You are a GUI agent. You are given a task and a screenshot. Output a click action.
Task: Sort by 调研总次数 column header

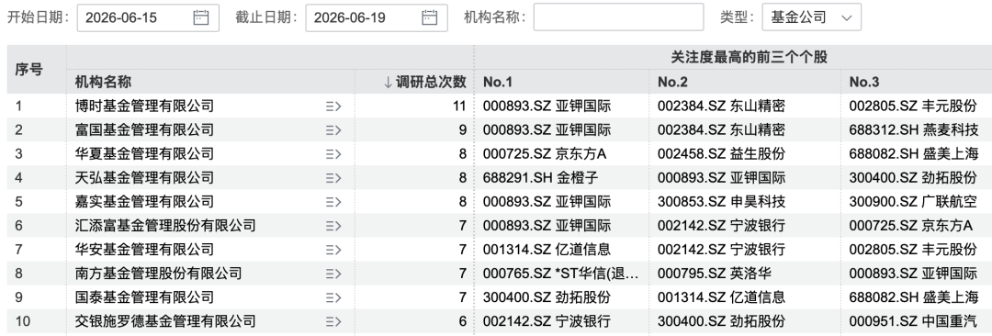point(424,83)
